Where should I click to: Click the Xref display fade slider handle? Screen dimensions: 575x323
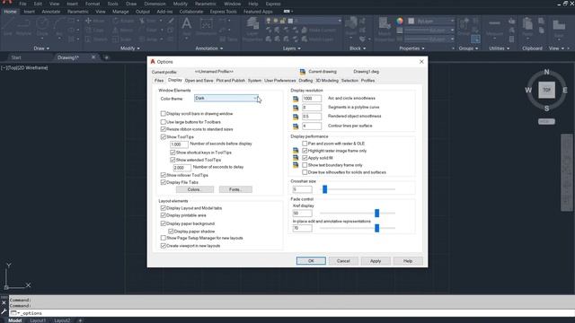pyautogui.click(x=376, y=213)
